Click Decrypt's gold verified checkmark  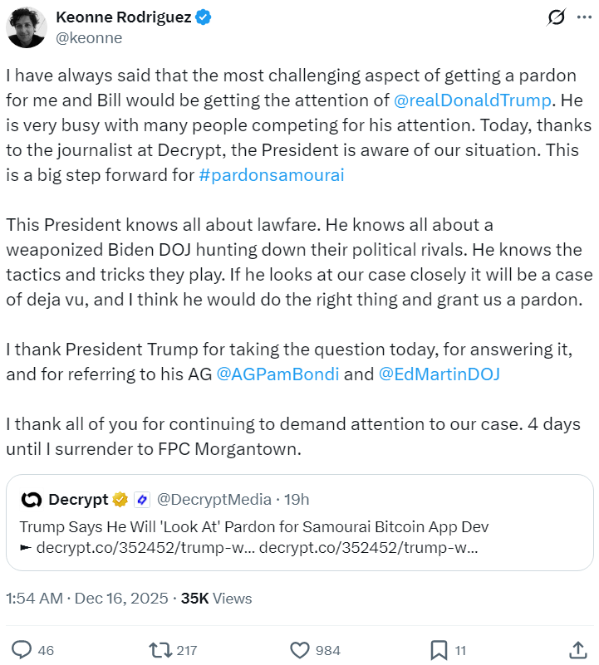click(x=120, y=500)
